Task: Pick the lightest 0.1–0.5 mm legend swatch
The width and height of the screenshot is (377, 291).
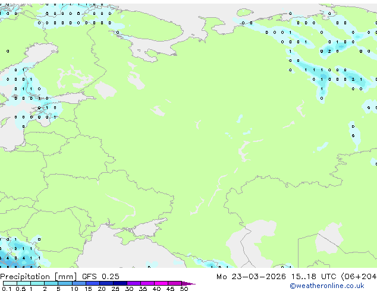Action: pyautogui.click(x=10, y=283)
